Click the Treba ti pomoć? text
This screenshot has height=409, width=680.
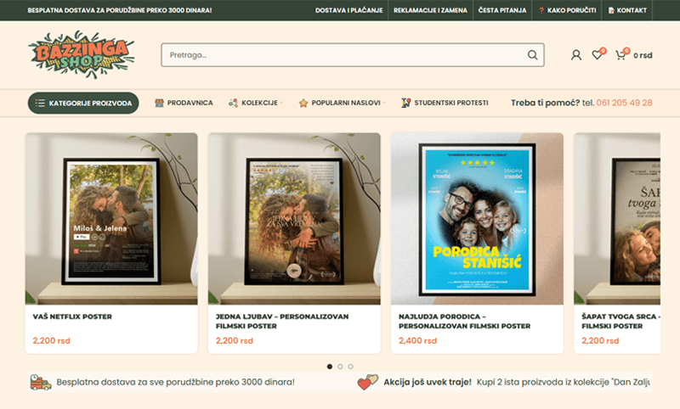545,103
